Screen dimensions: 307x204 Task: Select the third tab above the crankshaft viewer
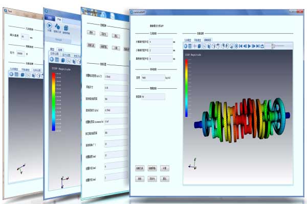click(x=208, y=39)
